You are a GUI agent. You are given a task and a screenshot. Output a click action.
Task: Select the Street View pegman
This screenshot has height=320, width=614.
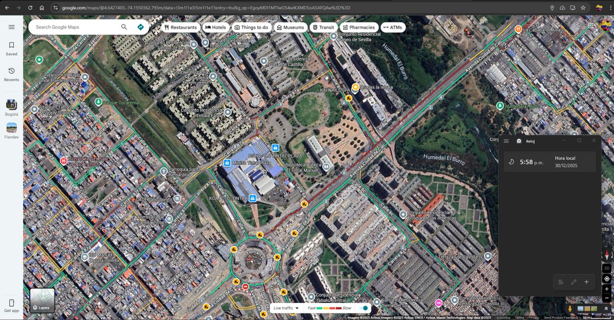571,308
